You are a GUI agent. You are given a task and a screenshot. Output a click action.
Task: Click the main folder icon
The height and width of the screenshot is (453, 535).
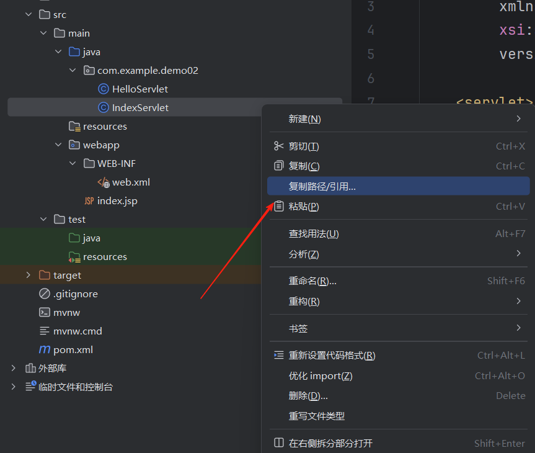click(x=60, y=33)
